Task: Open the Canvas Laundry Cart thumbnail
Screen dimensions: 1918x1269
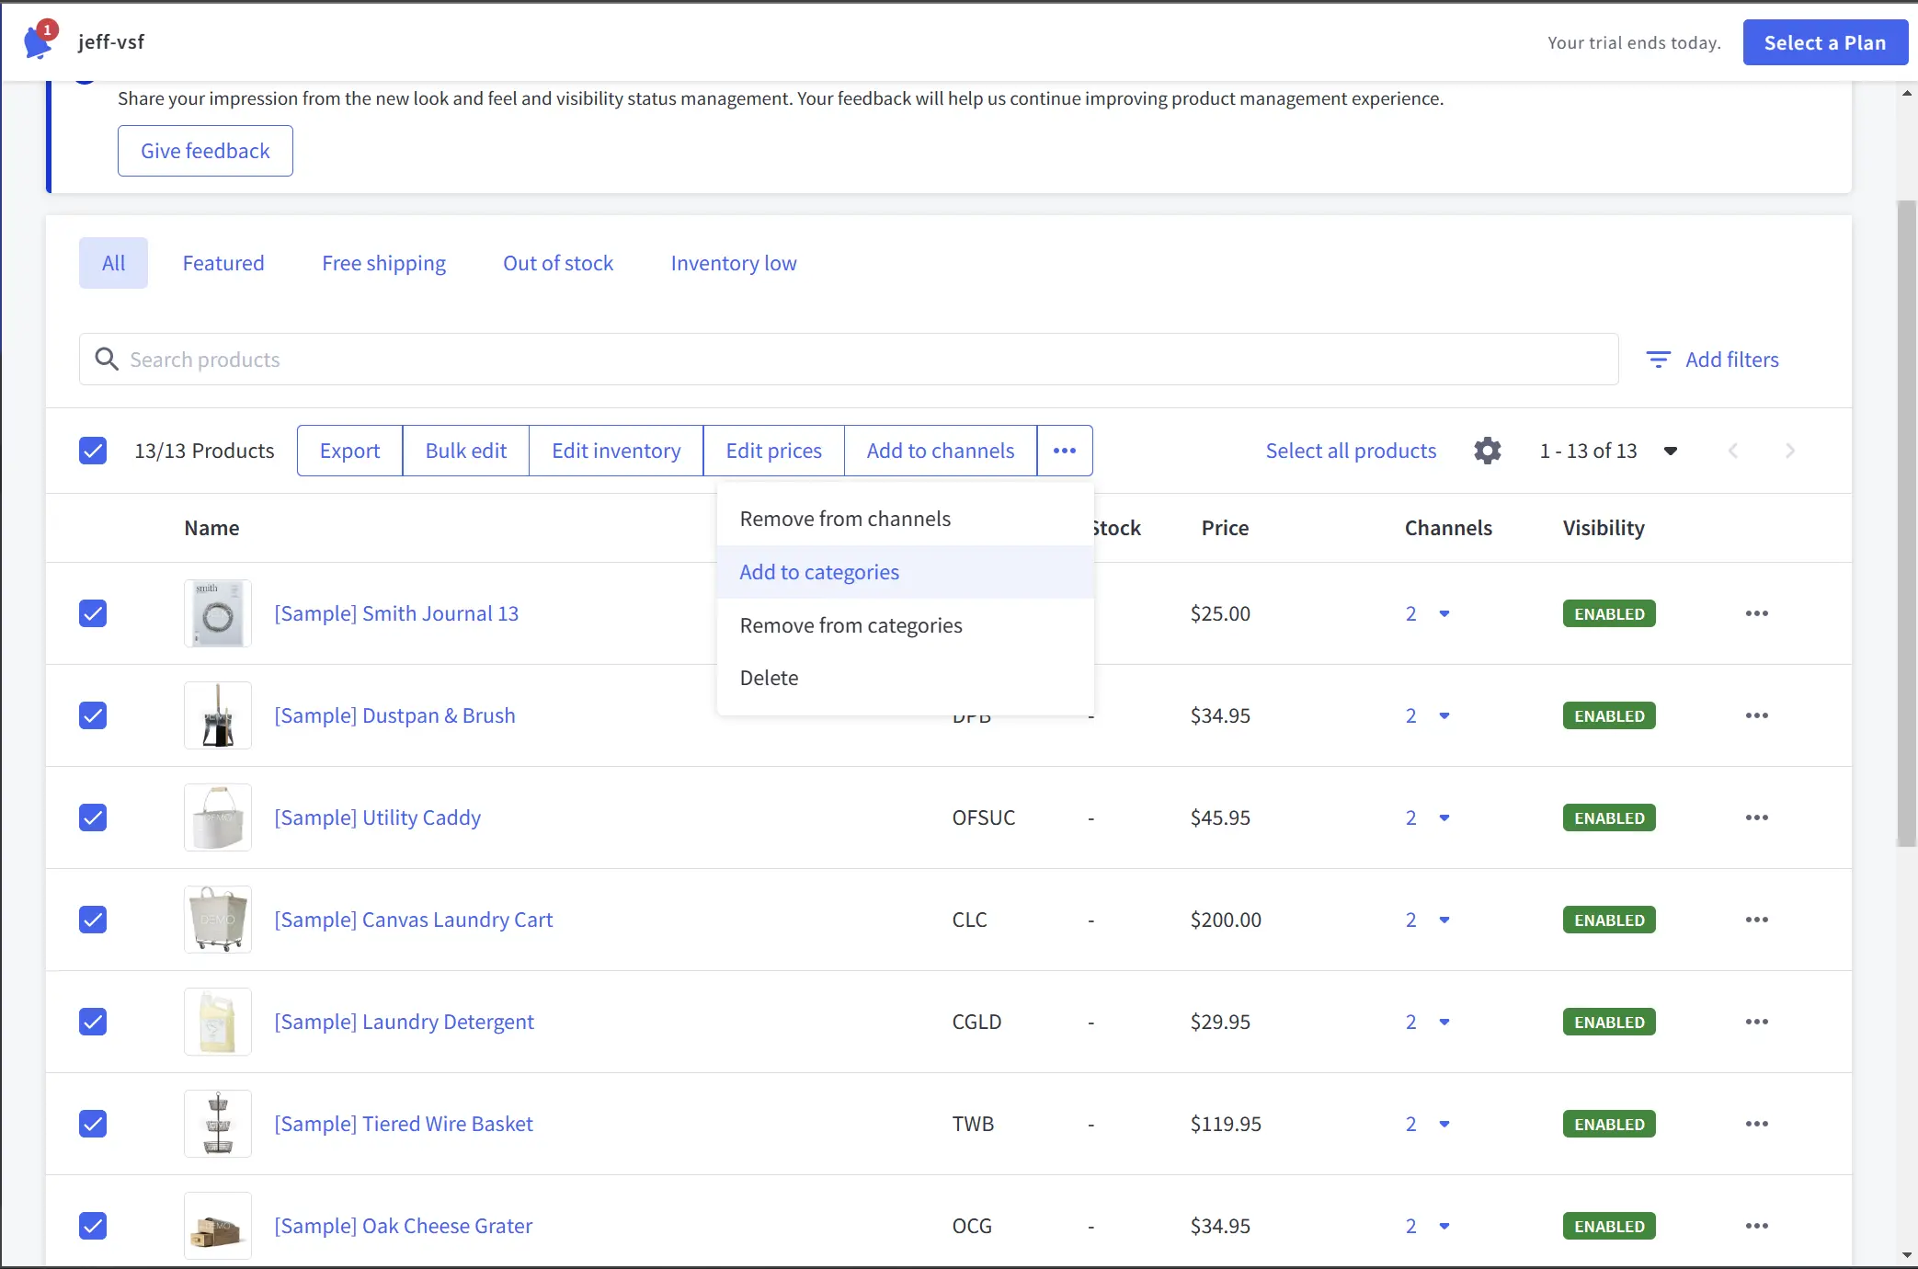Action: pyautogui.click(x=217, y=919)
